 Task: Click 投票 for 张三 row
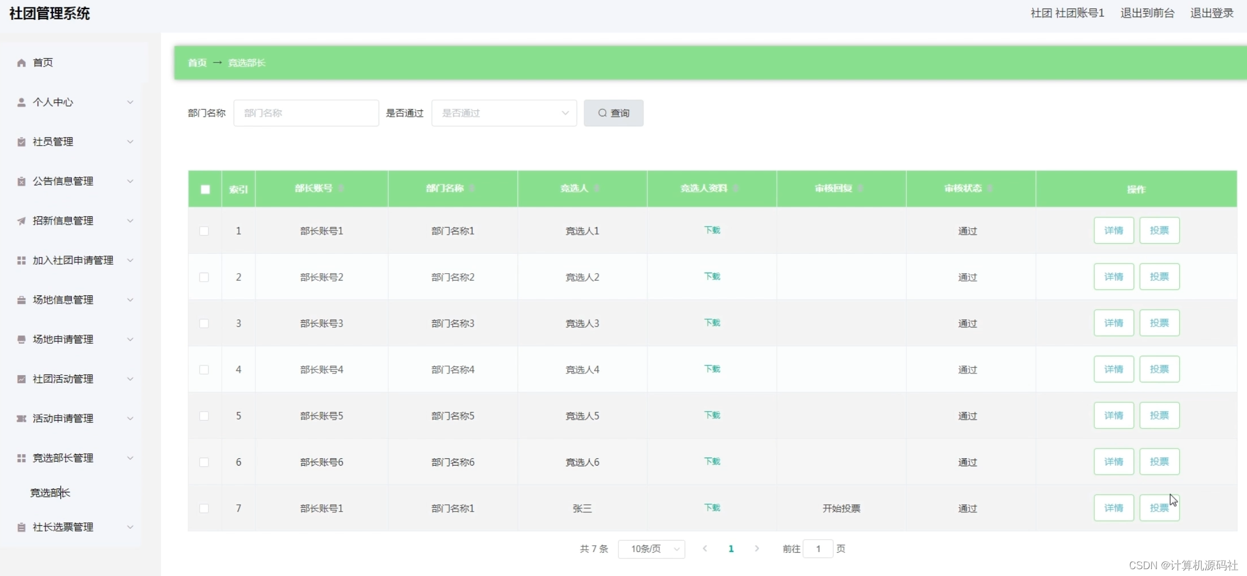coord(1159,508)
